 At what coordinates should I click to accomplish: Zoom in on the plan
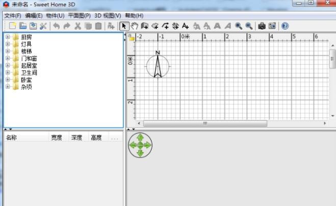click(x=239, y=26)
